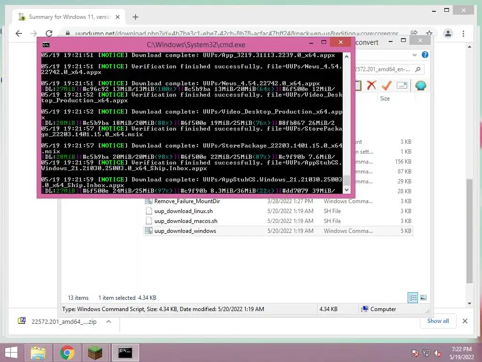Select the Summary for Windows 11 tab

click(x=69, y=17)
